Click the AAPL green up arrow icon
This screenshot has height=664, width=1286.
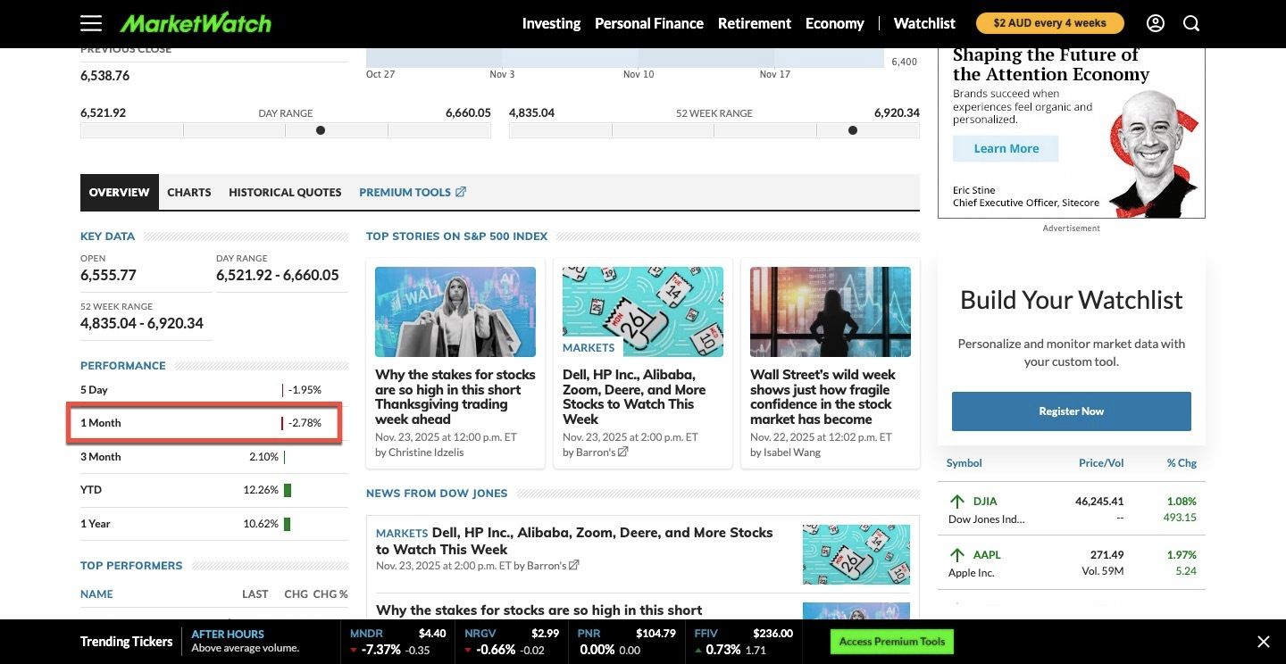[x=957, y=555]
